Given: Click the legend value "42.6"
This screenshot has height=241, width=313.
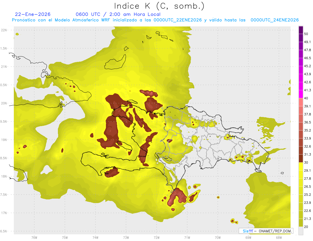Looking at the screenshot, I should [x=308, y=82].
